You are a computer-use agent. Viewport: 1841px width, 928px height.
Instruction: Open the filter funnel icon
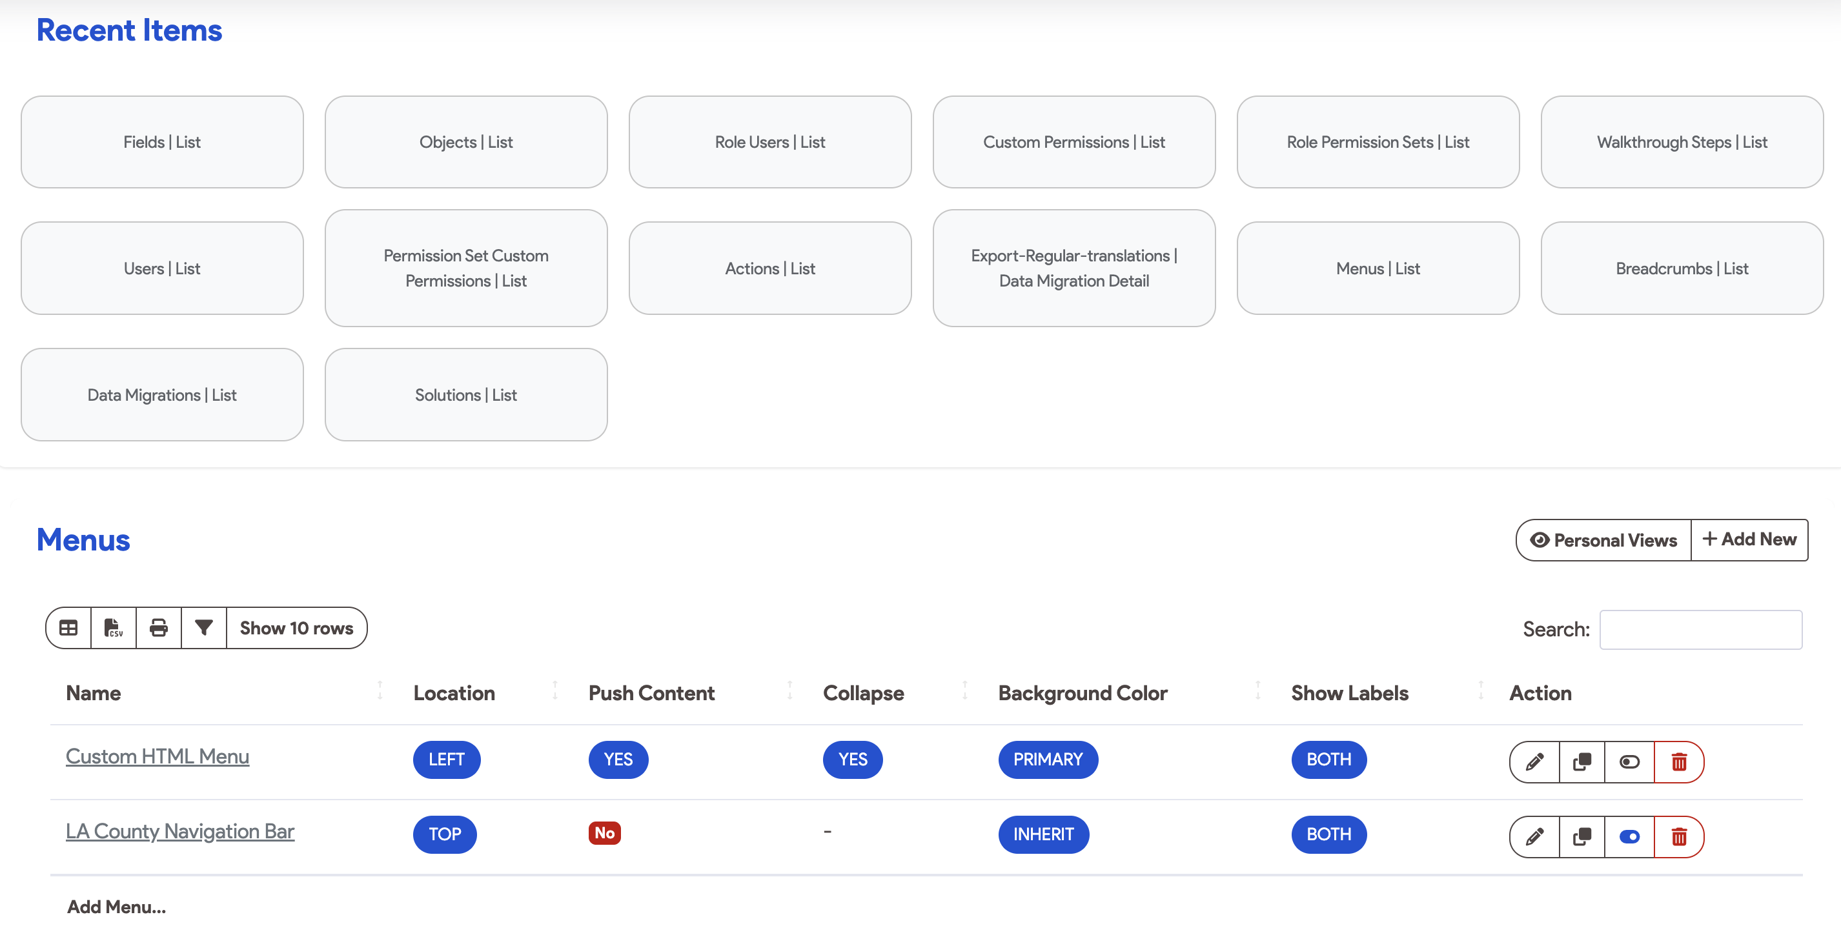tap(204, 628)
